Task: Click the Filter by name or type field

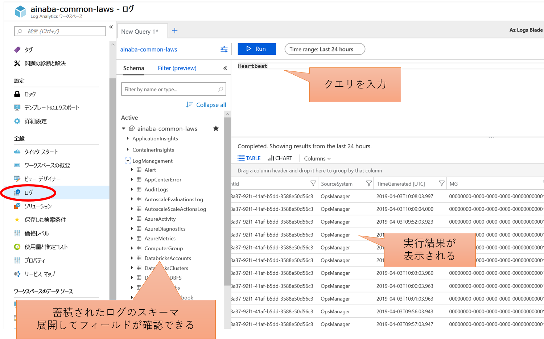Action: [x=173, y=89]
